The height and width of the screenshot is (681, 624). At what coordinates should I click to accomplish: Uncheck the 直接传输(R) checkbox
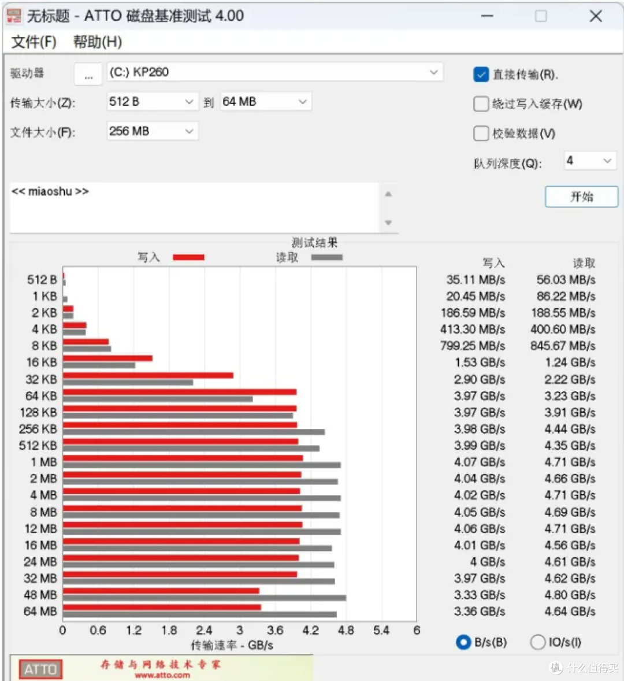point(481,75)
